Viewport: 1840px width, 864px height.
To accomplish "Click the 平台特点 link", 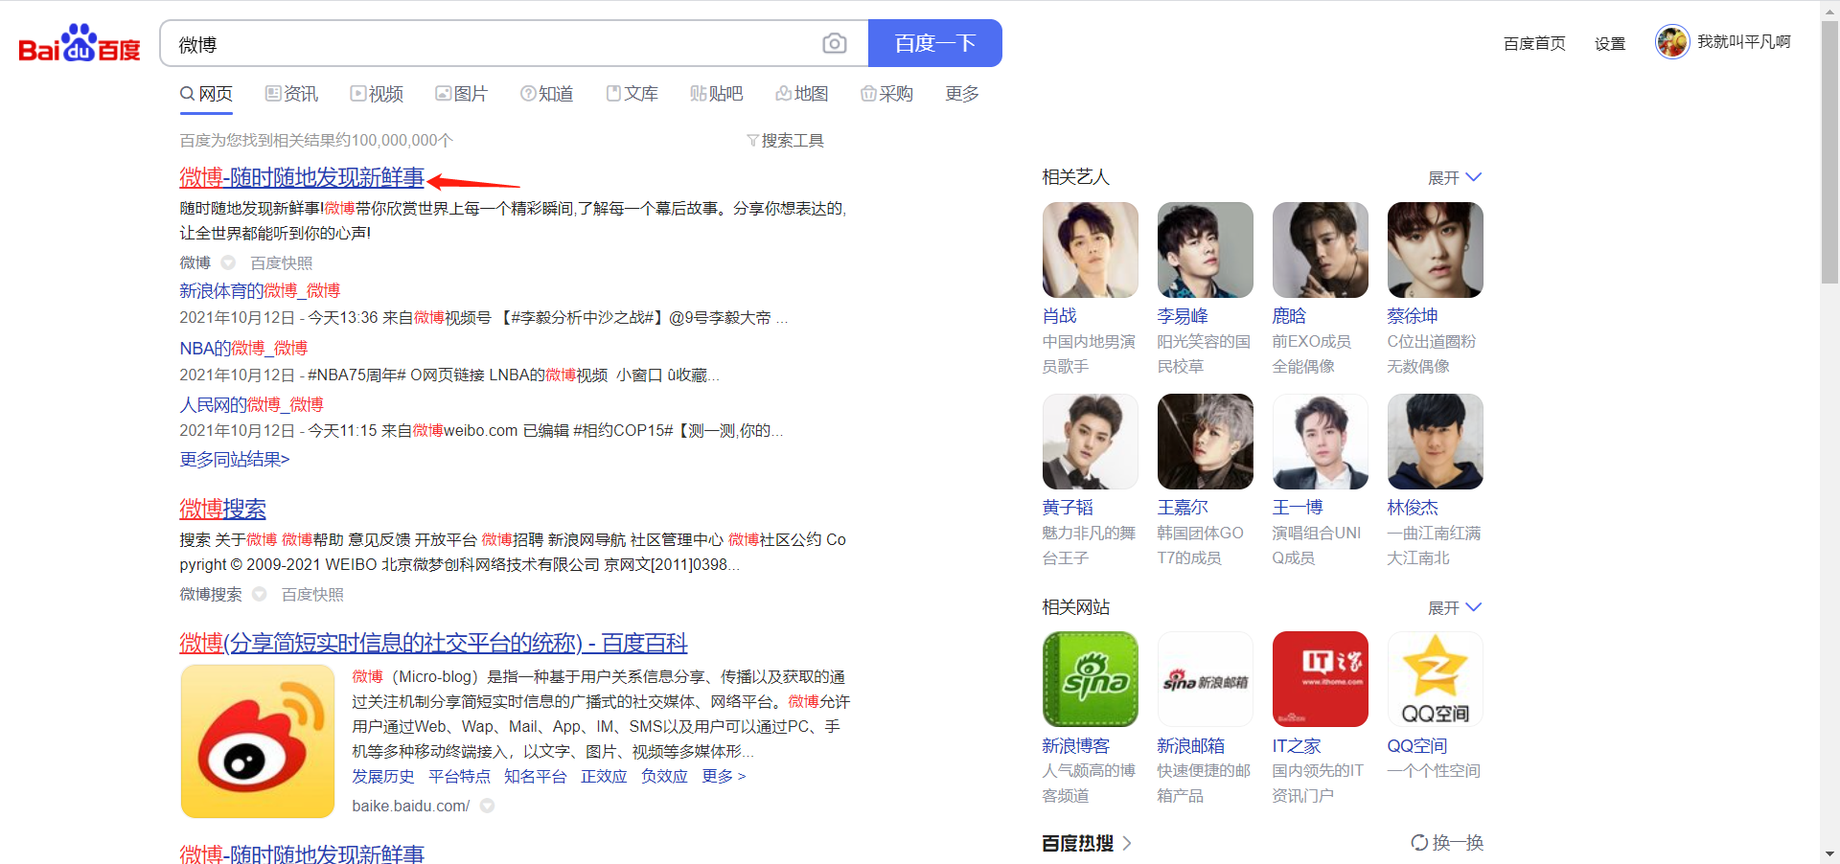I will [459, 776].
